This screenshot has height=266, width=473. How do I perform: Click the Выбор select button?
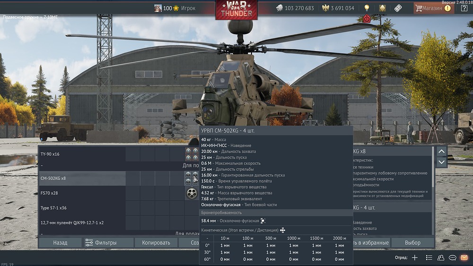click(x=412, y=242)
